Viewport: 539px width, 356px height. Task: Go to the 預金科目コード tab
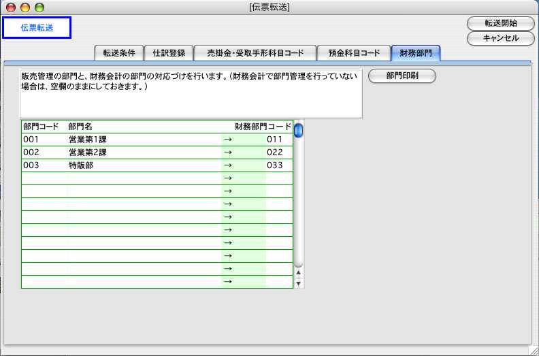click(355, 53)
